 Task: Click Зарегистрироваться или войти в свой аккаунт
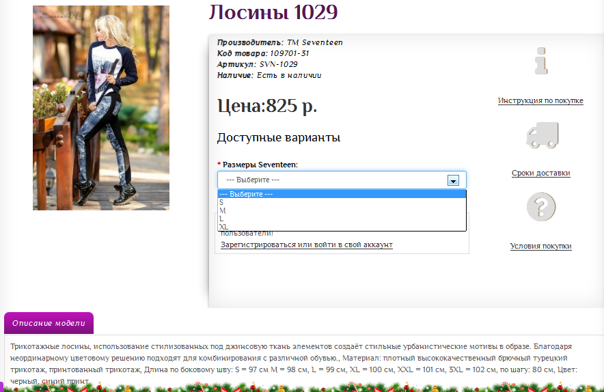pyautogui.click(x=306, y=244)
